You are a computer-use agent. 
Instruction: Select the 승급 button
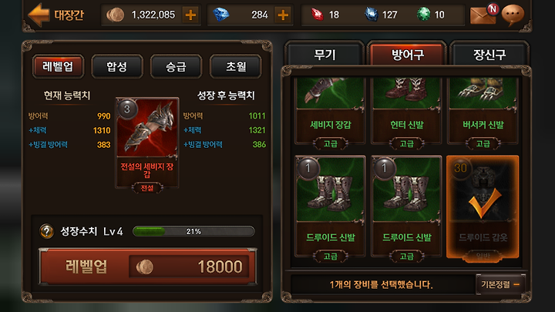coord(177,66)
